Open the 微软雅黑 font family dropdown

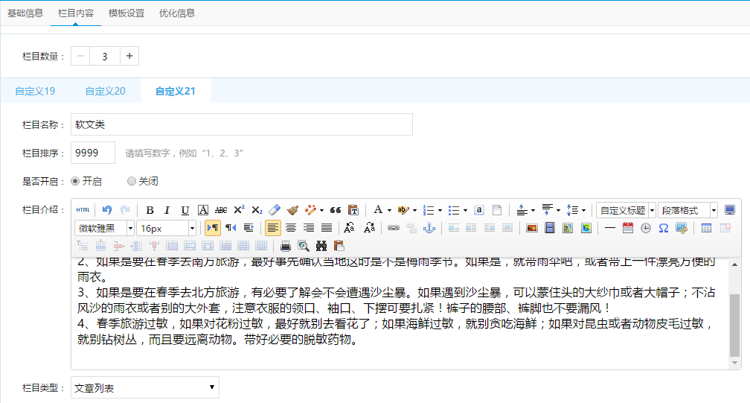coord(105,228)
